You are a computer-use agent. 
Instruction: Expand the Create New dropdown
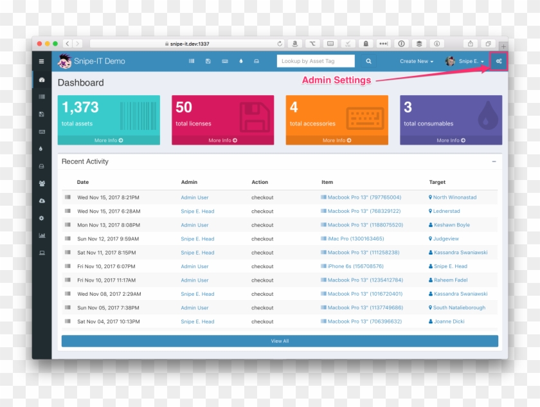click(416, 61)
